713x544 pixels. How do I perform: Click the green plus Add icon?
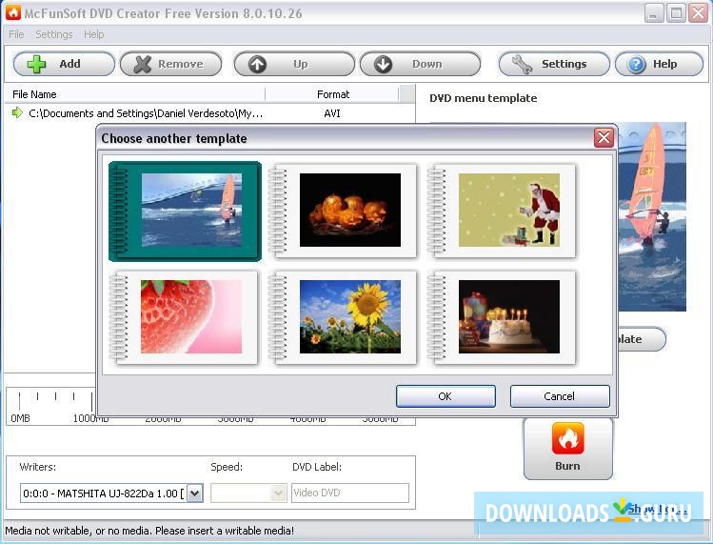tap(36, 64)
